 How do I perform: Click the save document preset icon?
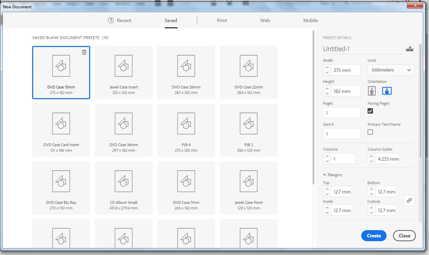(409, 49)
